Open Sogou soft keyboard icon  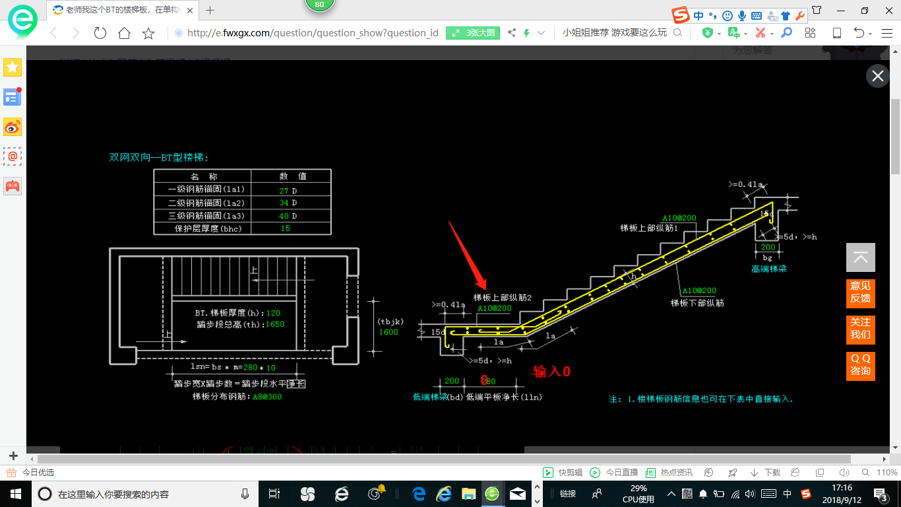(x=757, y=15)
